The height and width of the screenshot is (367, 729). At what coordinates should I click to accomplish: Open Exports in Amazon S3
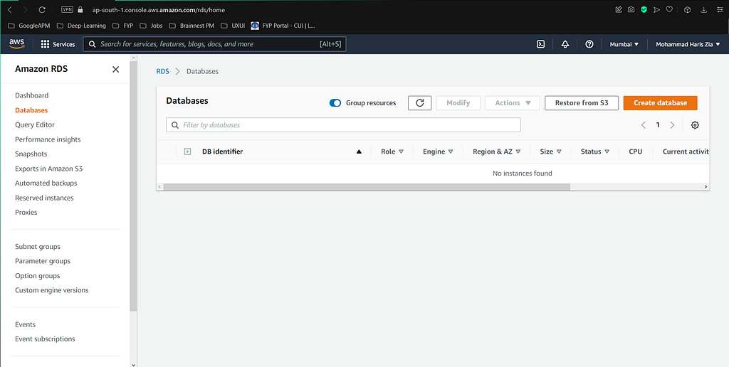click(x=49, y=169)
